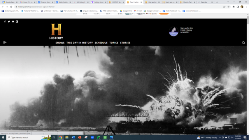The width and height of the screenshot is (249, 140).
Task: Switch to the Science Notebook tab
Action: (x=46, y=2)
